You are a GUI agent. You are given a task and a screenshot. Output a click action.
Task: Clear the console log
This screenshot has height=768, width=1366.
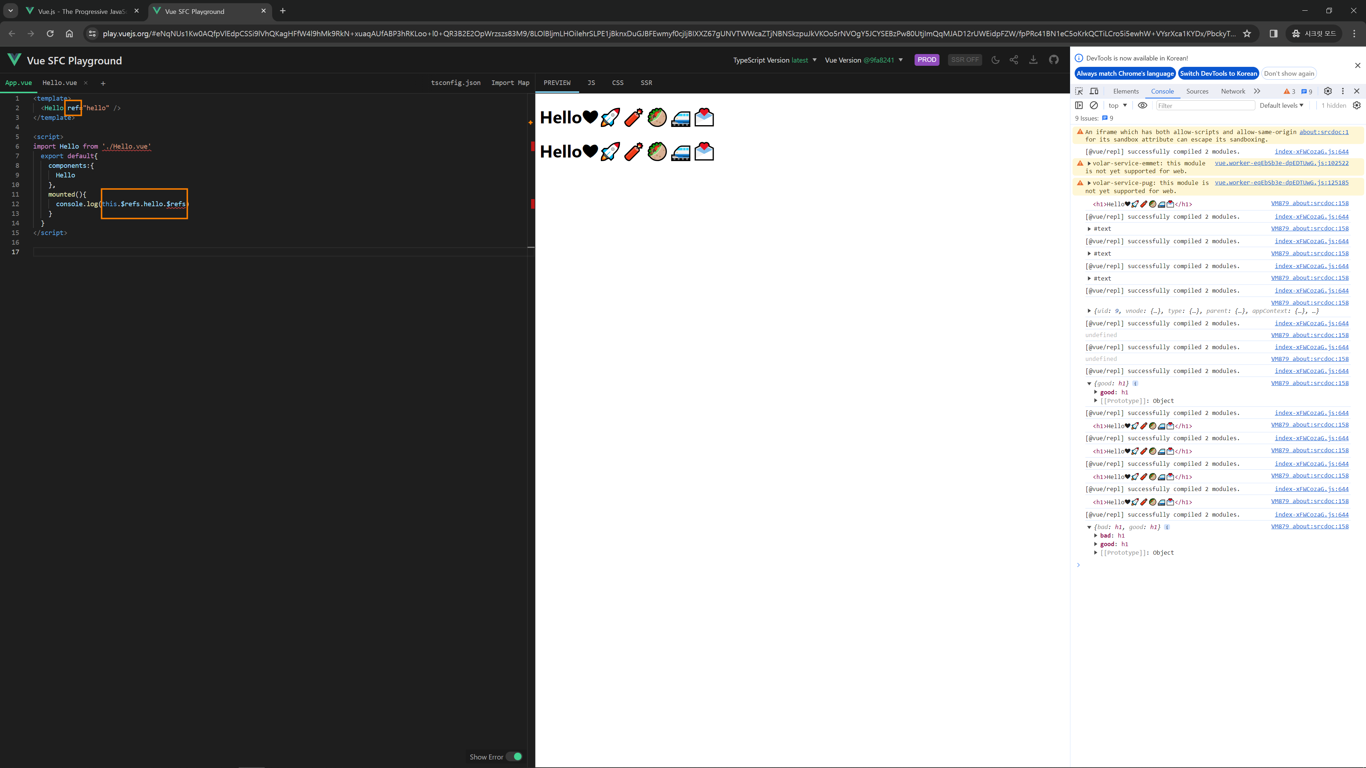tap(1094, 106)
